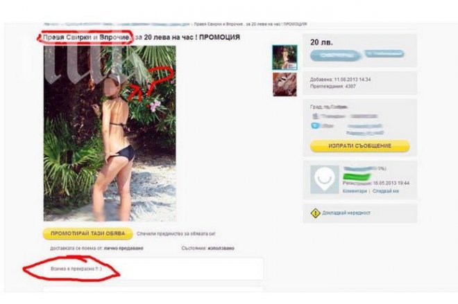Image resolution: width=458 pixels, height=304 pixels.
Task: Click the Спечели предимство за обявата си link
Action: click(176, 234)
